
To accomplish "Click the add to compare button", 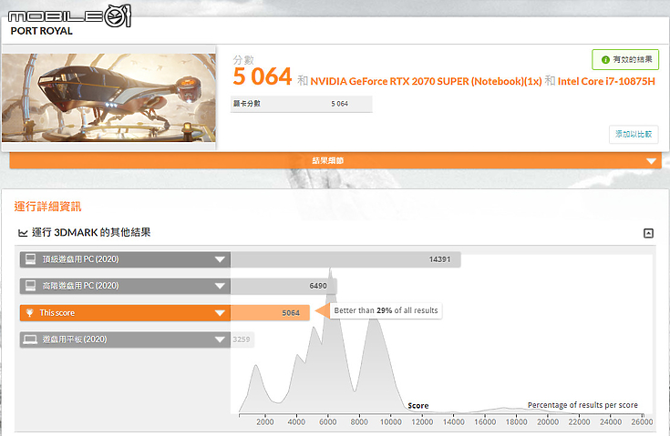I will point(634,134).
